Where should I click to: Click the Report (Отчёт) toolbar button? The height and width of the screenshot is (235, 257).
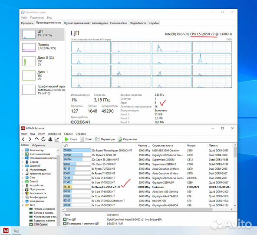click(x=86, y=139)
